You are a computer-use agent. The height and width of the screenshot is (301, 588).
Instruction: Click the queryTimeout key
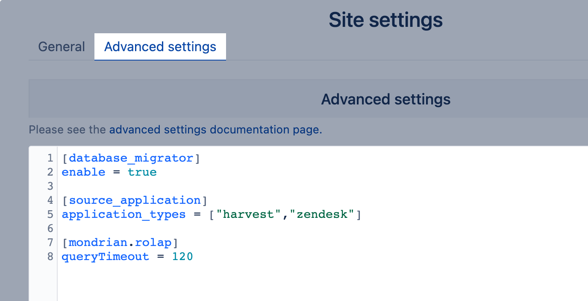[105, 256]
